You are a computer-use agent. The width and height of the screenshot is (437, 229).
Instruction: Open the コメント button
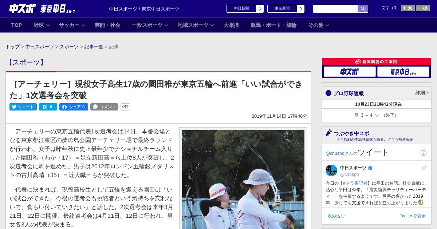(x=105, y=107)
